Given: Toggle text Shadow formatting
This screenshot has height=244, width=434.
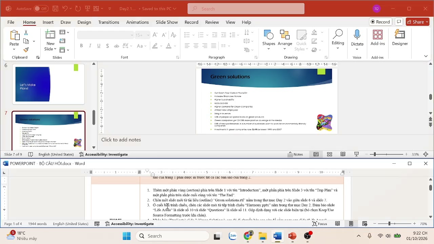Looking at the screenshot, I should pos(107,46).
